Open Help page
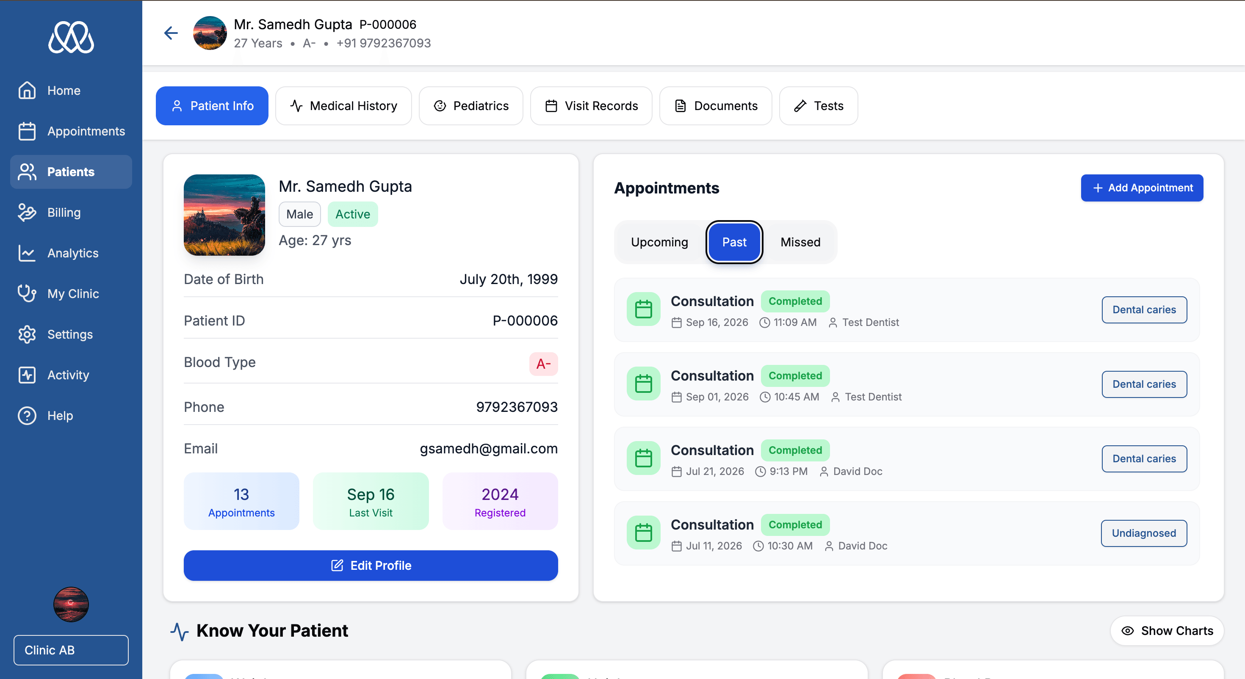This screenshot has width=1245, height=679. (71, 415)
